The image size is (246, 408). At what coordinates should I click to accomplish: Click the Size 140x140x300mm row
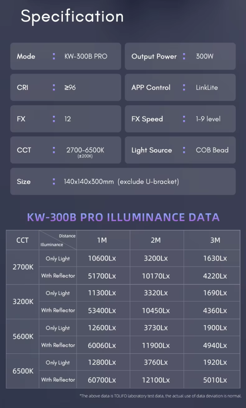tap(123, 181)
